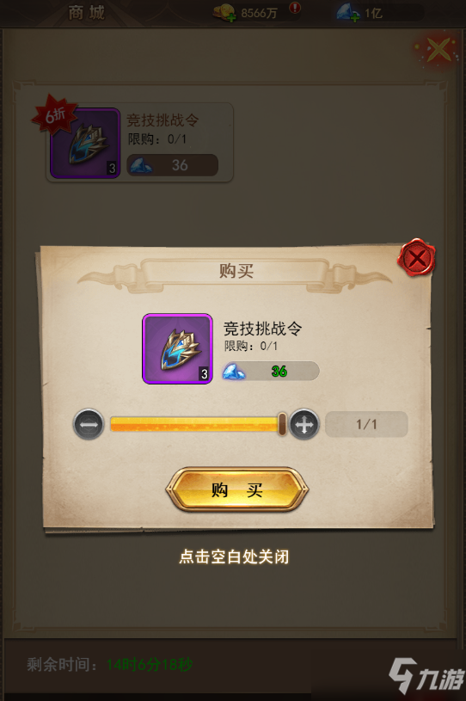This screenshot has height=701, width=466.
Task: Click the red exclamation alert badge
Action: click(294, 8)
